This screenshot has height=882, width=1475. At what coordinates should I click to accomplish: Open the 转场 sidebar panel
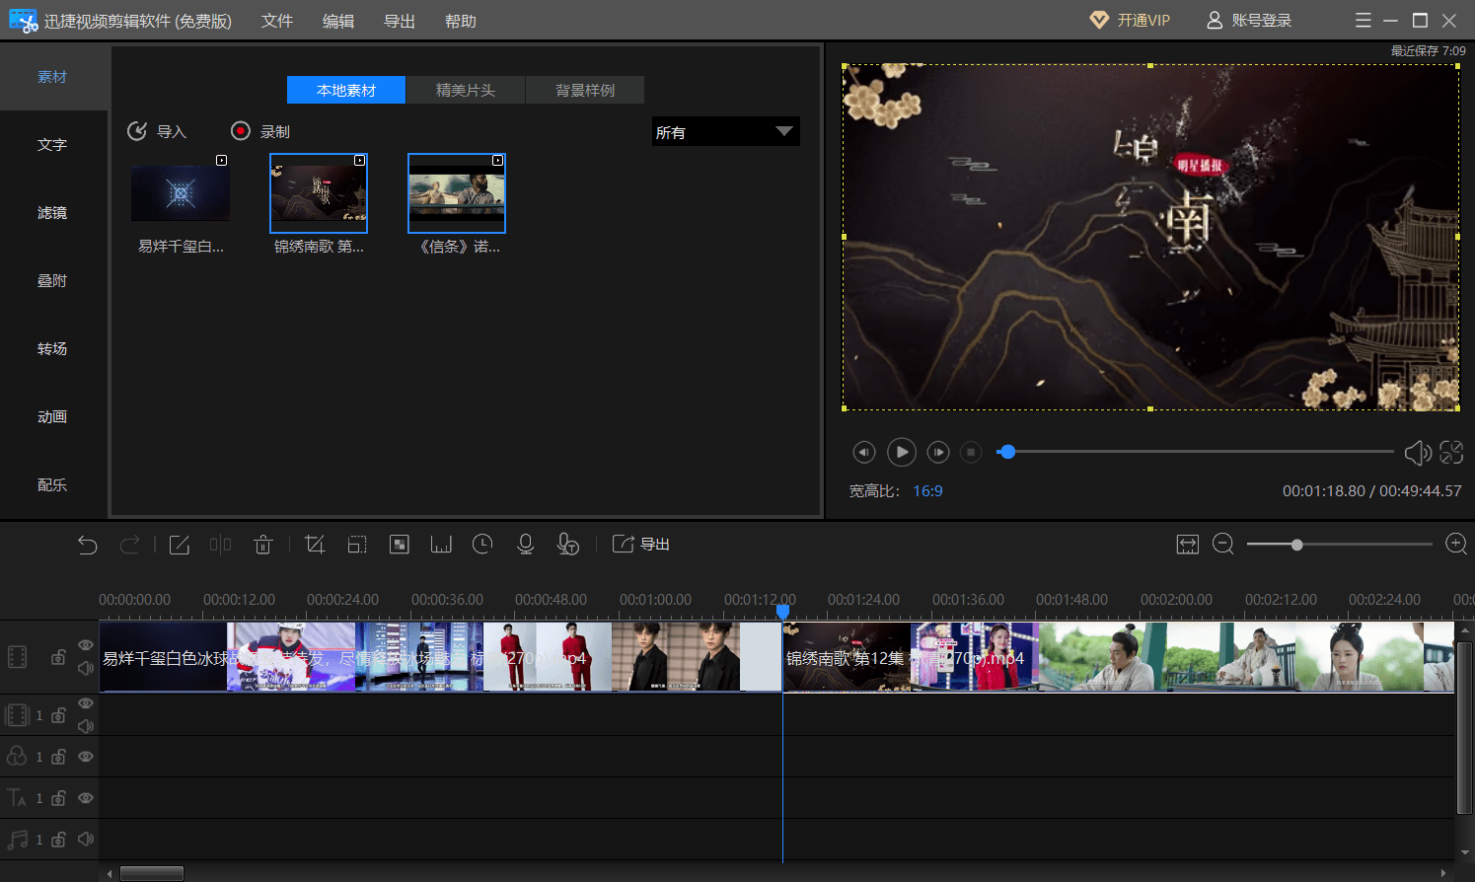52,349
